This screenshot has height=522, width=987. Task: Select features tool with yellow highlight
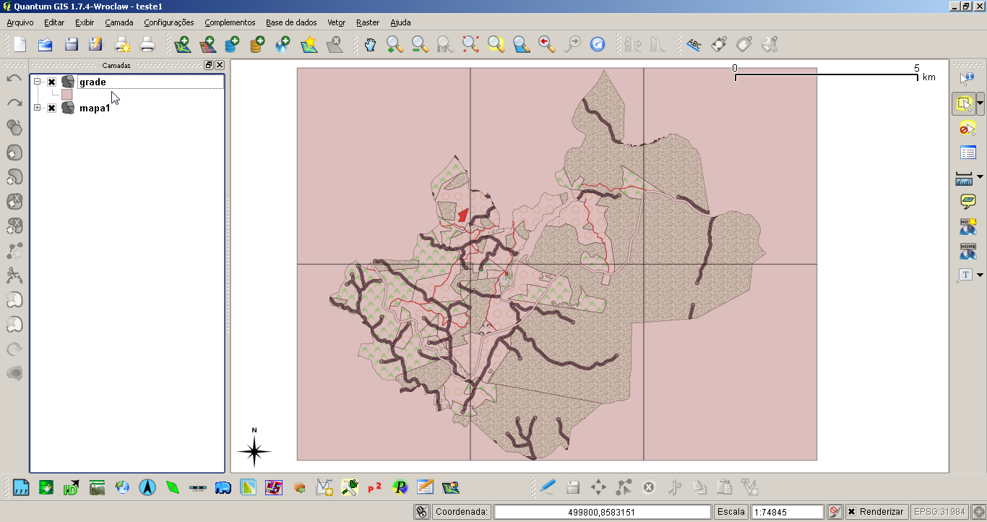(964, 103)
